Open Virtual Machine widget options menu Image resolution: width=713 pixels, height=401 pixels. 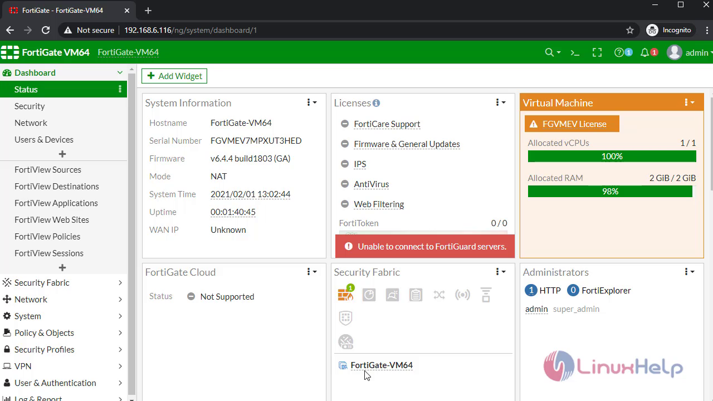pos(689,102)
